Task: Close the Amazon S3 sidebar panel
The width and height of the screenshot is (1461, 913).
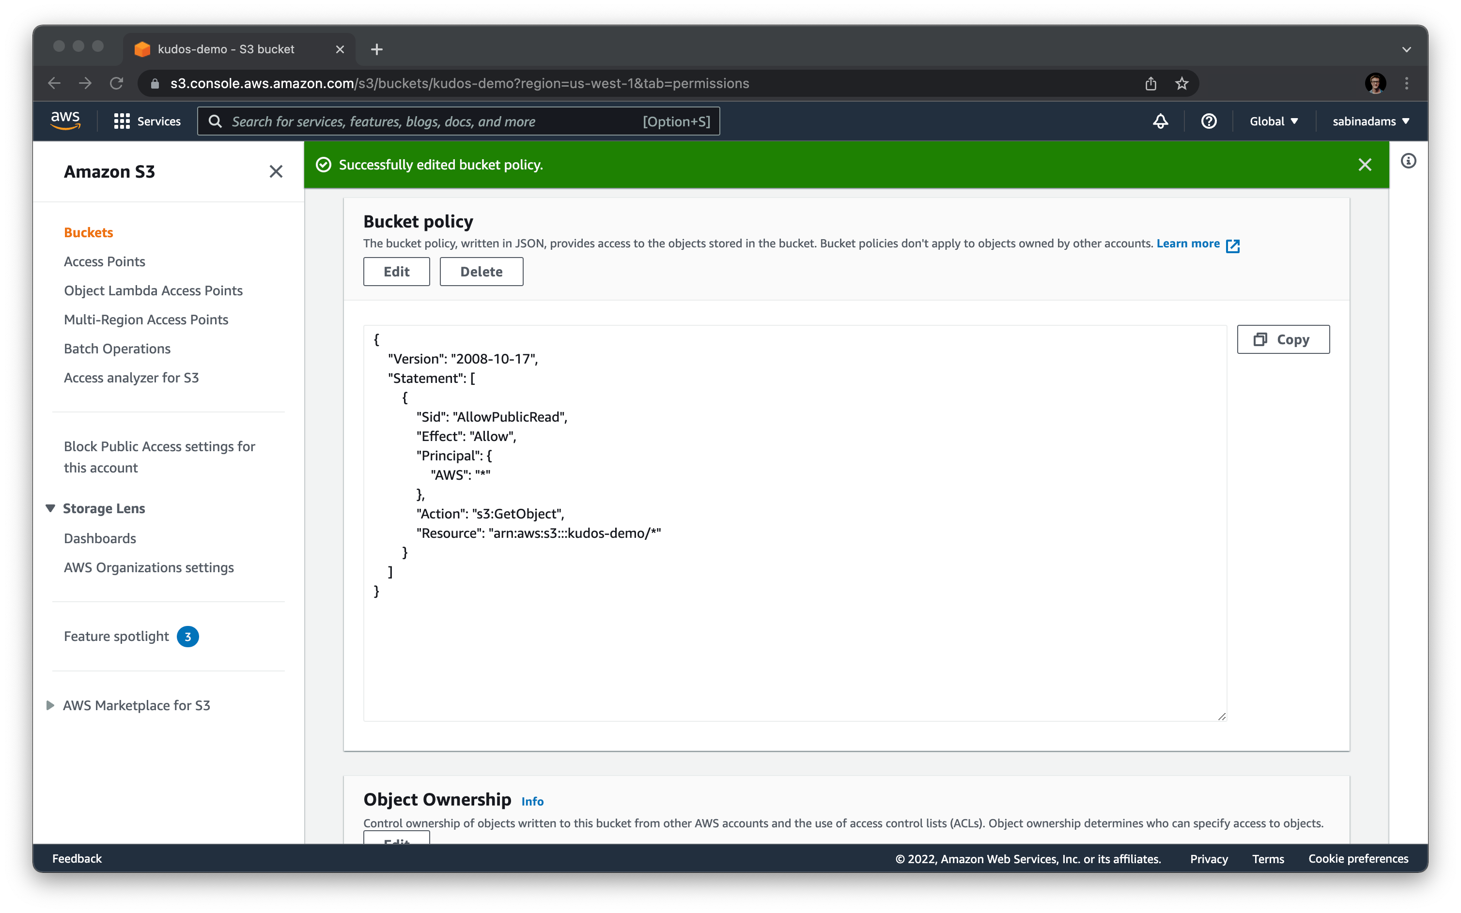Action: pos(276,171)
